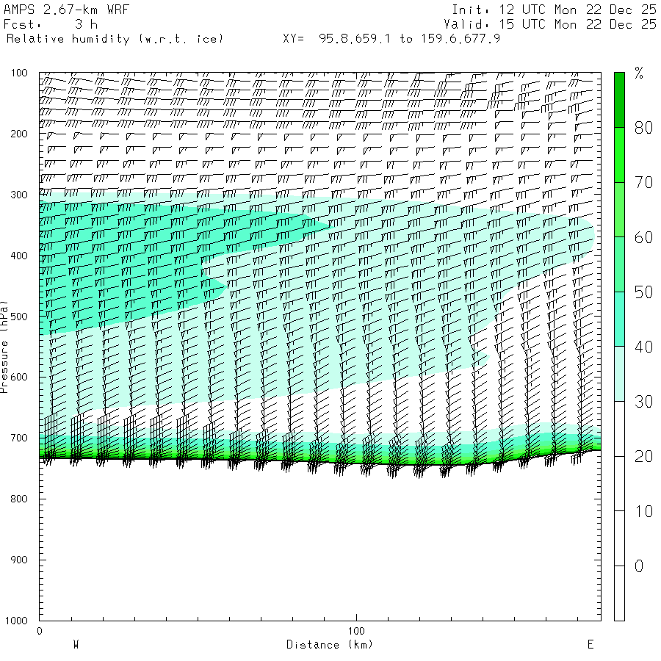Click the '60' value label on colorbar
Screen dimensions: 661x661
click(643, 237)
